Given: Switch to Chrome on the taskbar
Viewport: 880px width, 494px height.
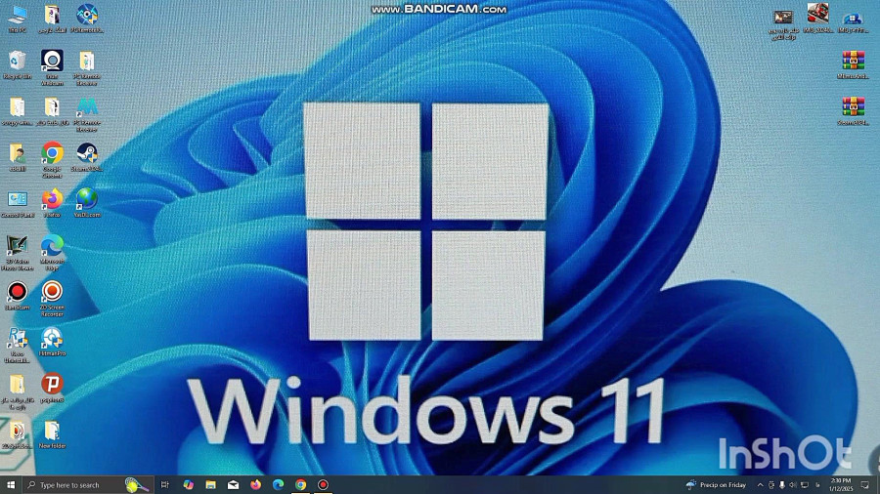Looking at the screenshot, I should (x=301, y=485).
